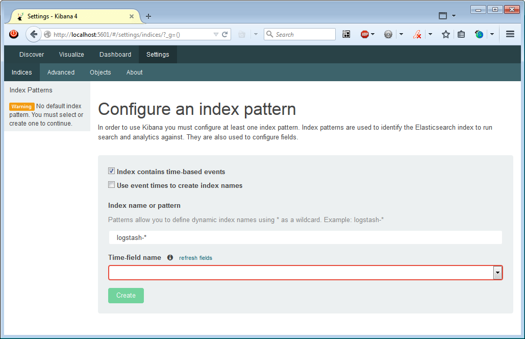This screenshot has width=525, height=339.
Task: Open dropdown arrow beside camera icon
Action: 256,34
